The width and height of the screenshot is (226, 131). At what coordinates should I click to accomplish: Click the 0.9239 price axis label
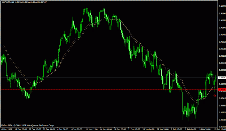tap(222, 21)
